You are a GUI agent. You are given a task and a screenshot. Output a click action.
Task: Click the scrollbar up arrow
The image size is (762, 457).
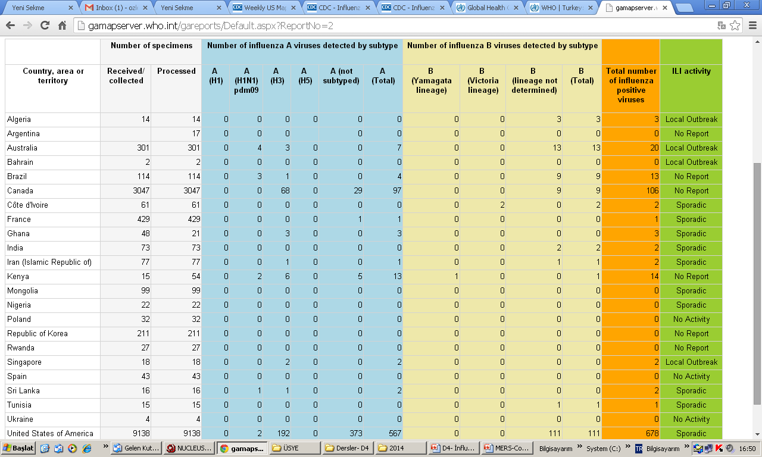757,42
